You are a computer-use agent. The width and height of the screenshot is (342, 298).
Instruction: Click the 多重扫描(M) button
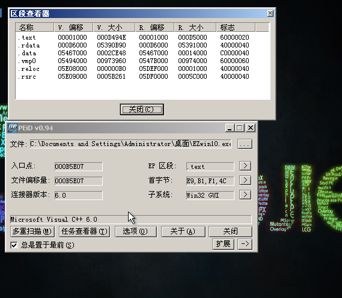32,231
